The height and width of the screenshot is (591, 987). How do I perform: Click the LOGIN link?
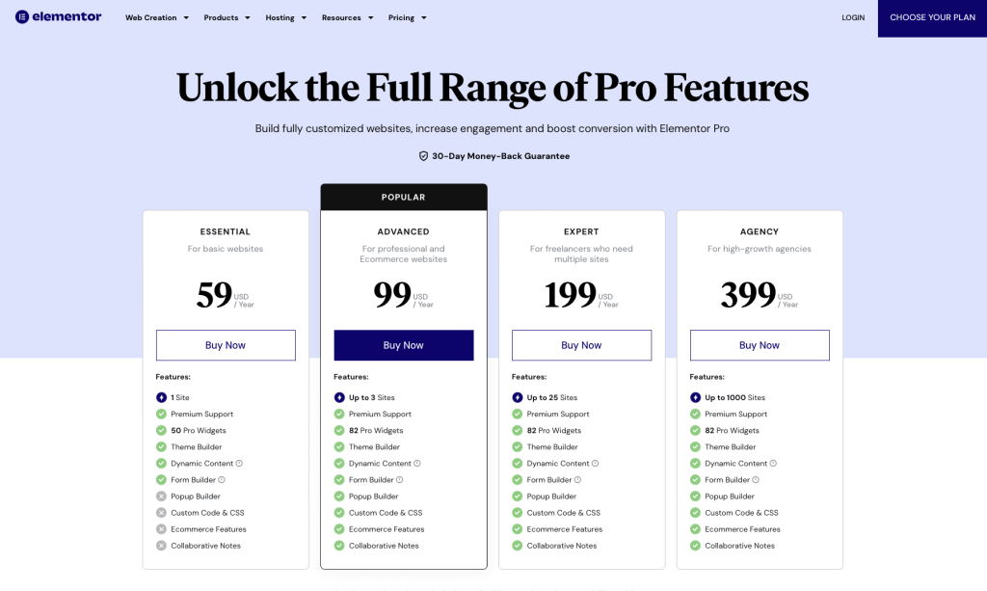point(853,17)
